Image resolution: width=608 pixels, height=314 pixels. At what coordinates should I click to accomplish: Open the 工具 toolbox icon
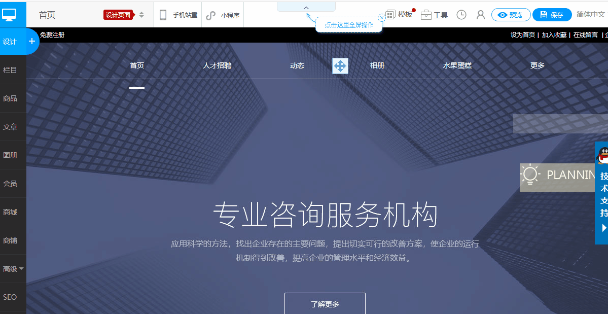click(x=426, y=15)
